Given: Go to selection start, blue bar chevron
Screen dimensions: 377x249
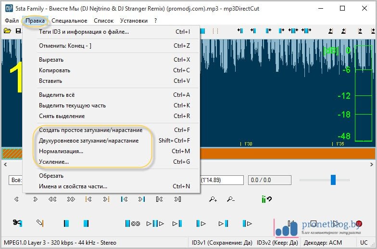Looking at the screenshot, I should point(124,199).
